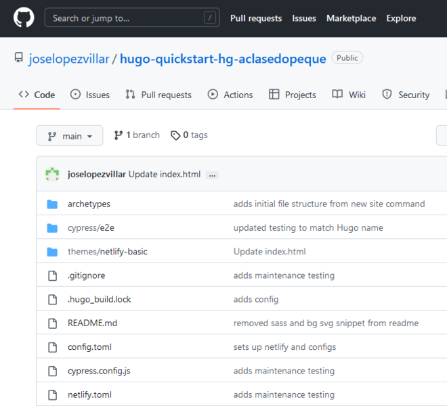Open commit adds initial file structure message
447x406 pixels.
point(329,204)
